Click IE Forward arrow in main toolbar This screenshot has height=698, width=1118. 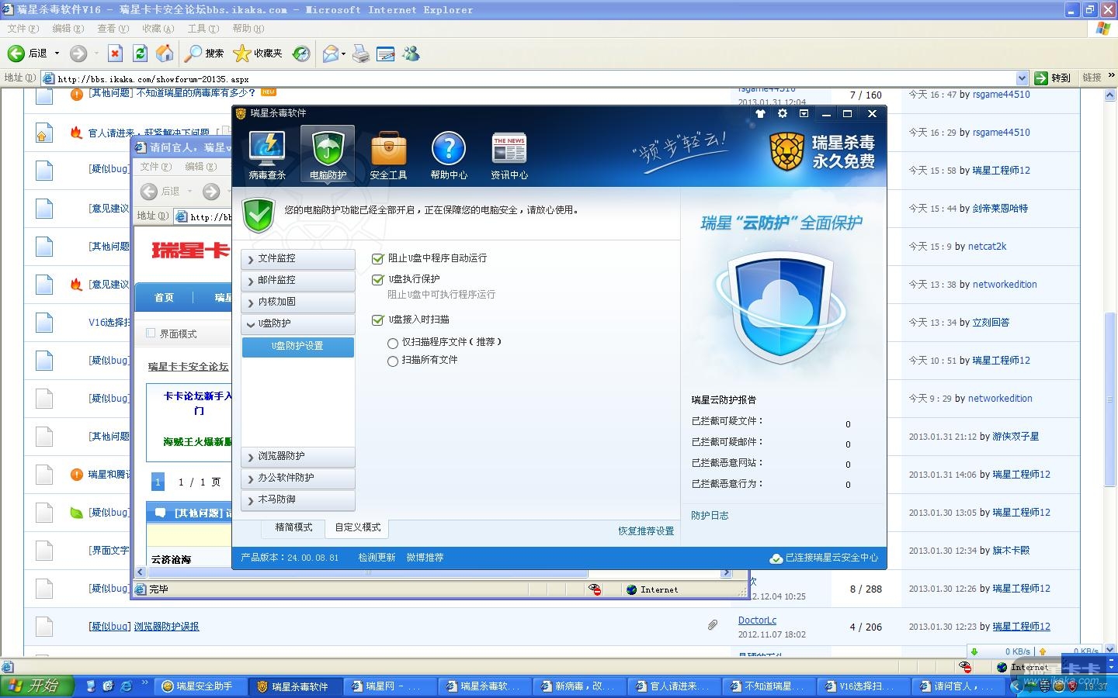tap(78, 54)
